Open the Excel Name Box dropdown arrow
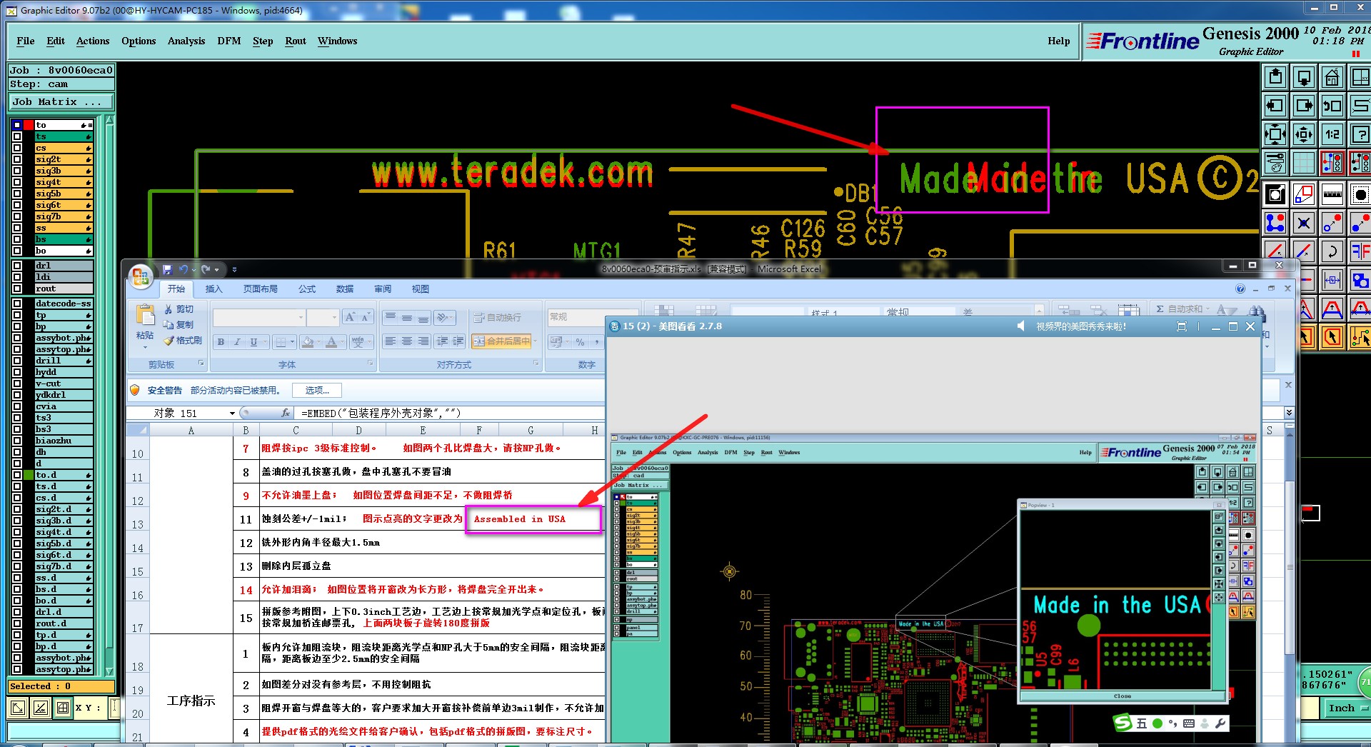This screenshot has width=1371, height=747. point(232,413)
